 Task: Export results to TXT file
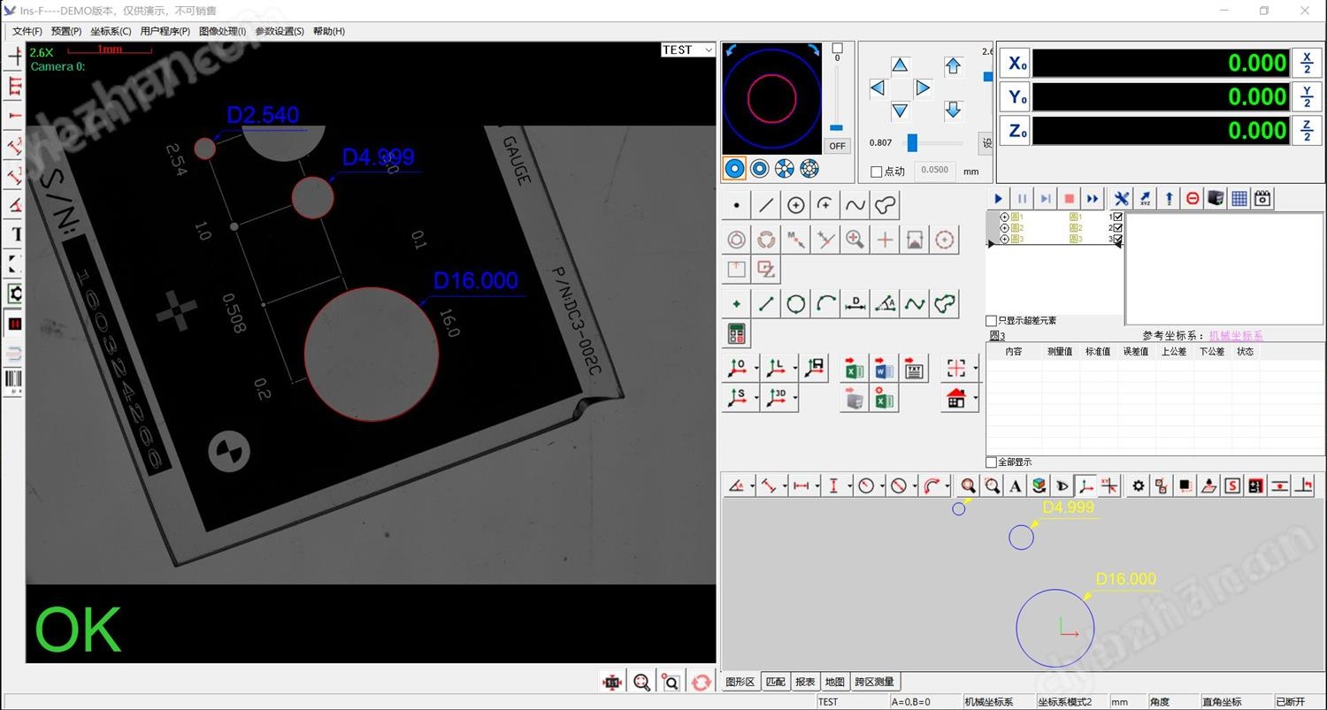[914, 369]
